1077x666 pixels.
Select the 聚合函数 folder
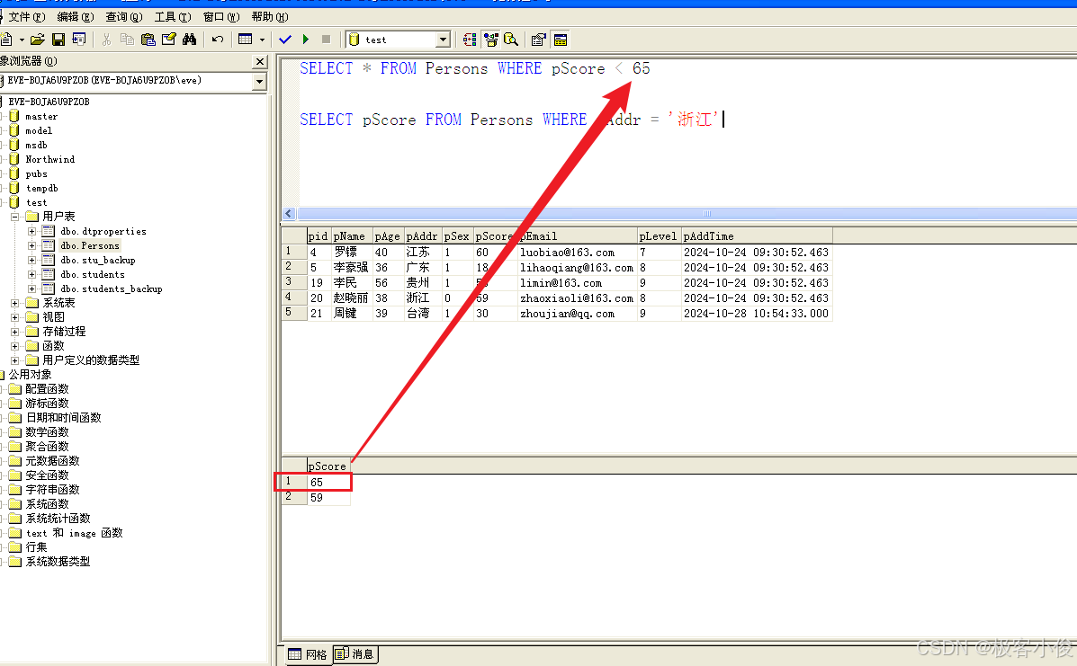pyautogui.click(x=47, y=447)
